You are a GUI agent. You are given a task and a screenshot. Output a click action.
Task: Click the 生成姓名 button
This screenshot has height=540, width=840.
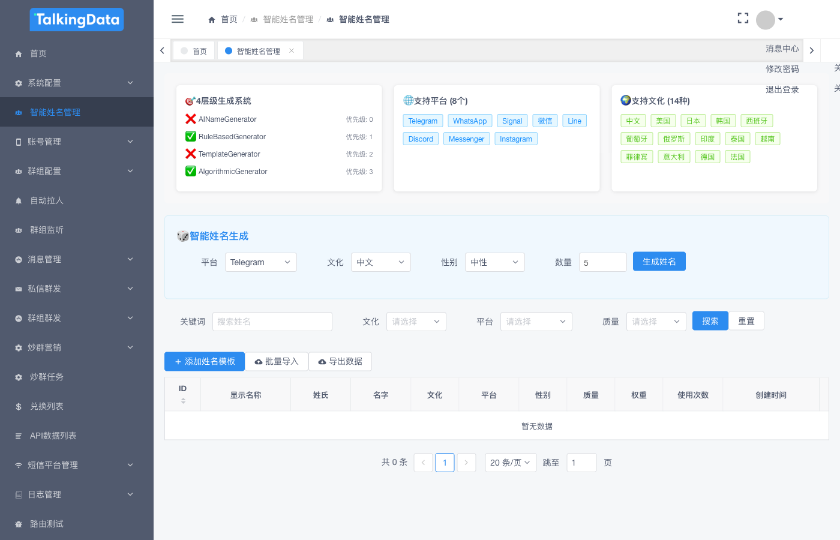659,262
